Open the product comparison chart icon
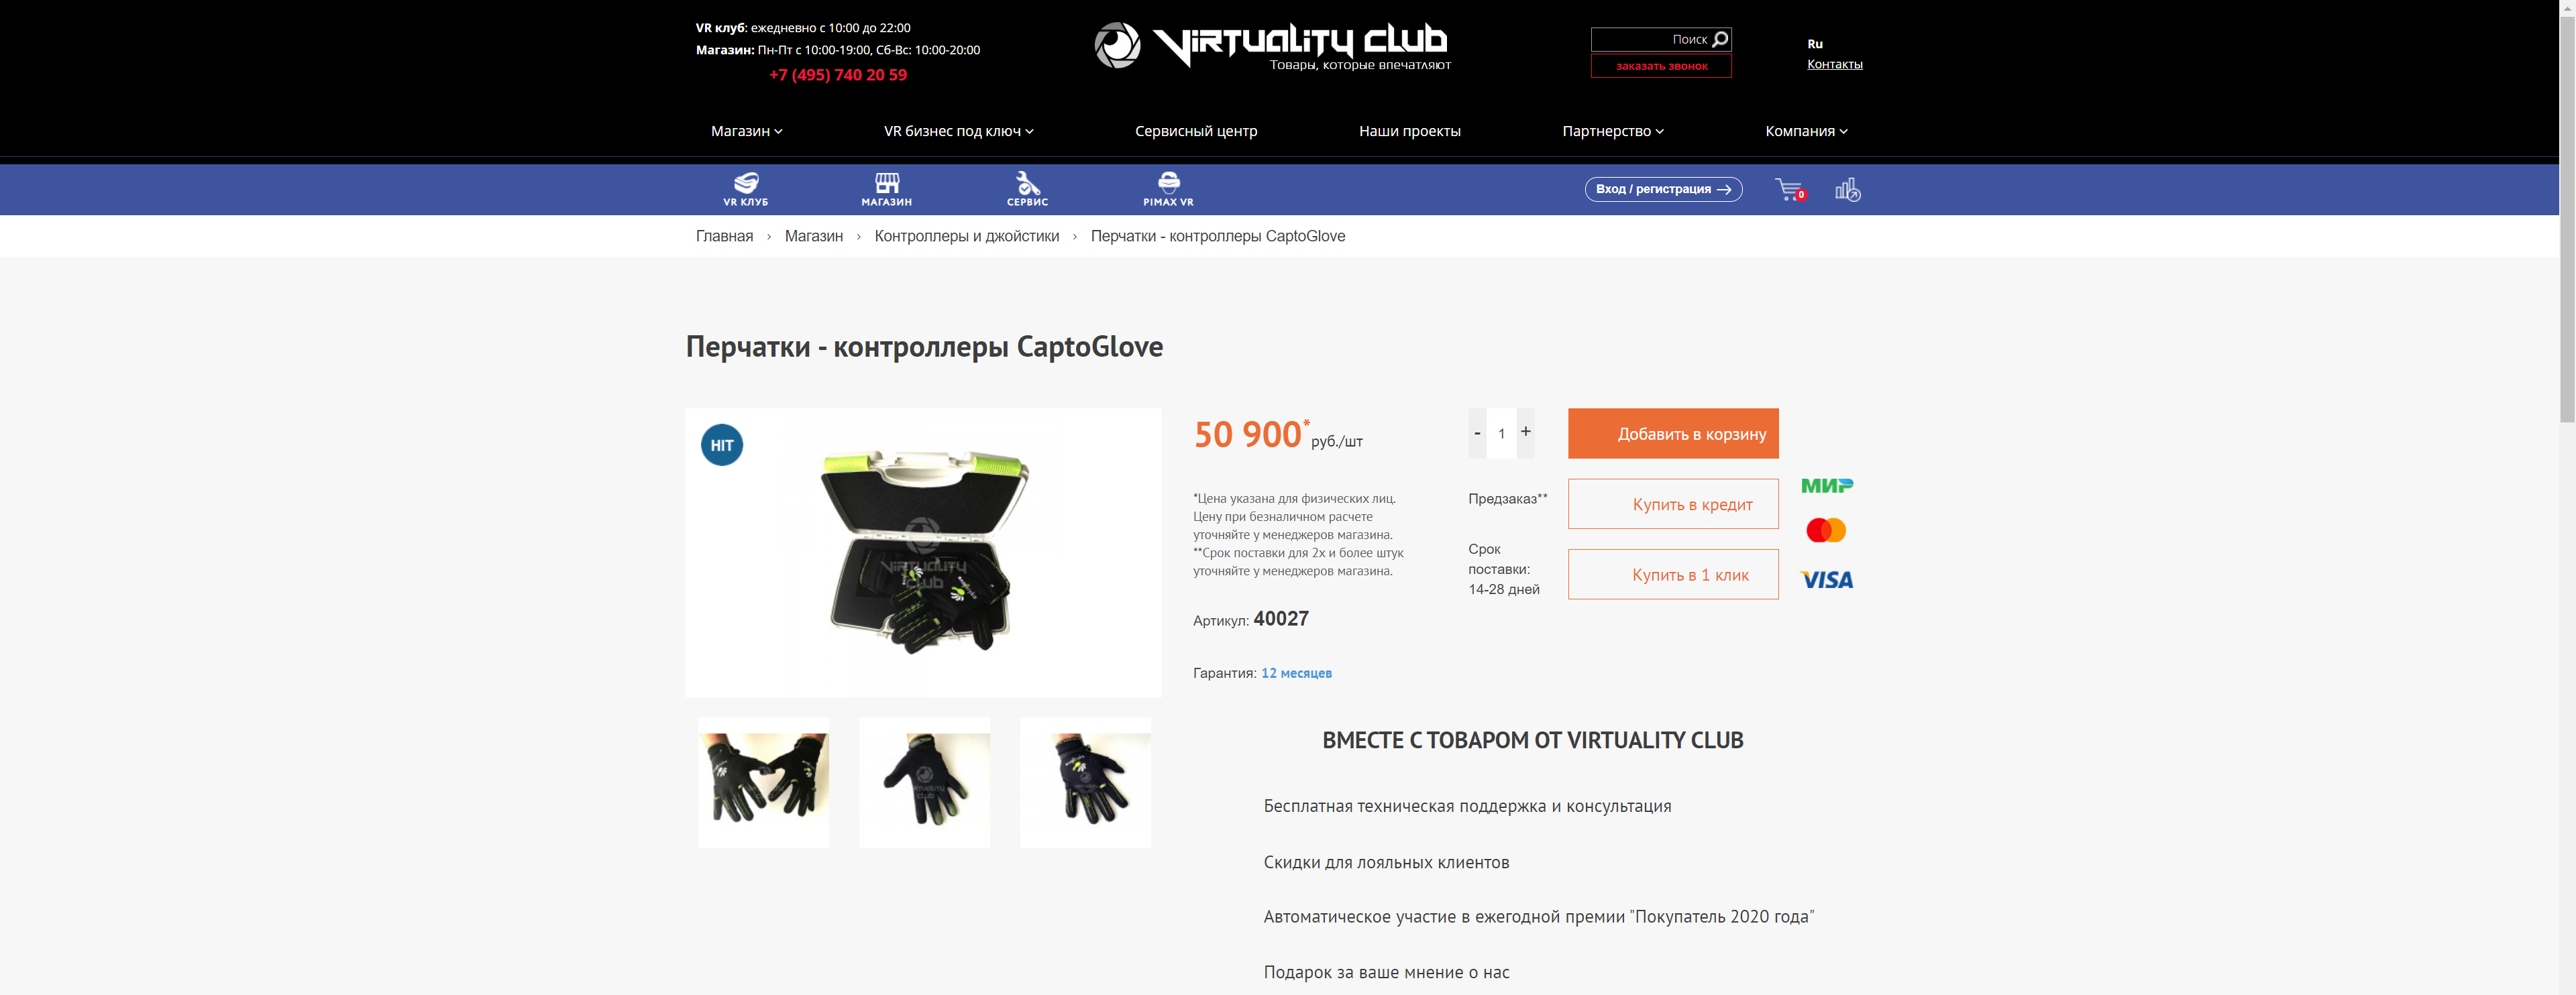 tap(1847, 189)
